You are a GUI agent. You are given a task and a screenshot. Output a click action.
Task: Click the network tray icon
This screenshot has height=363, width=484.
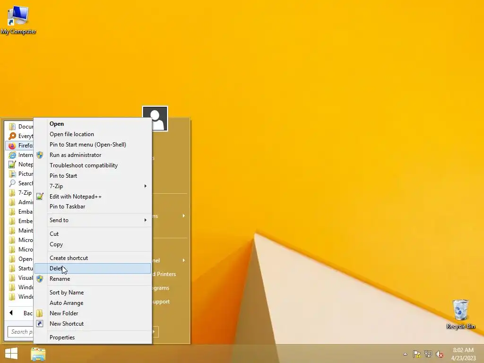click(428, 354)
